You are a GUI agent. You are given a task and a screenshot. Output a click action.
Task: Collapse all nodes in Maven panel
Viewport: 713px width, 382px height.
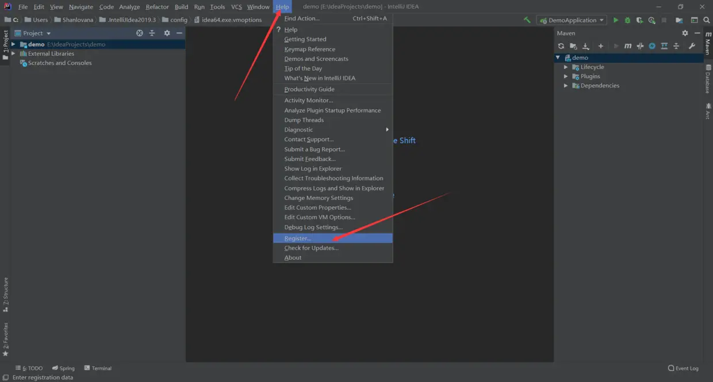tap(676, 46)
